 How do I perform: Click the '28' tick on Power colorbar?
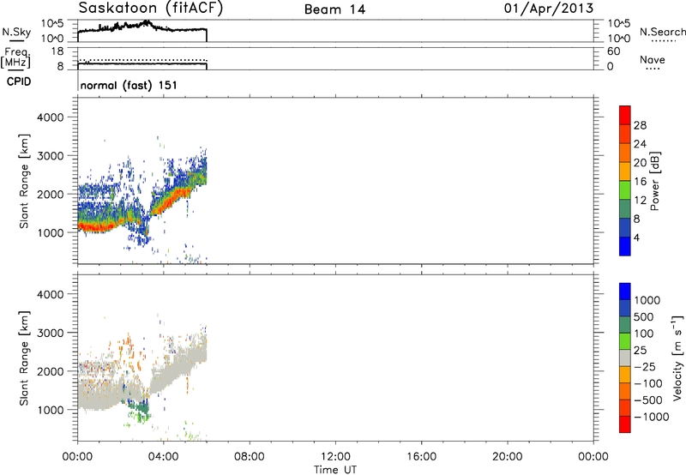tap(640, 125)
